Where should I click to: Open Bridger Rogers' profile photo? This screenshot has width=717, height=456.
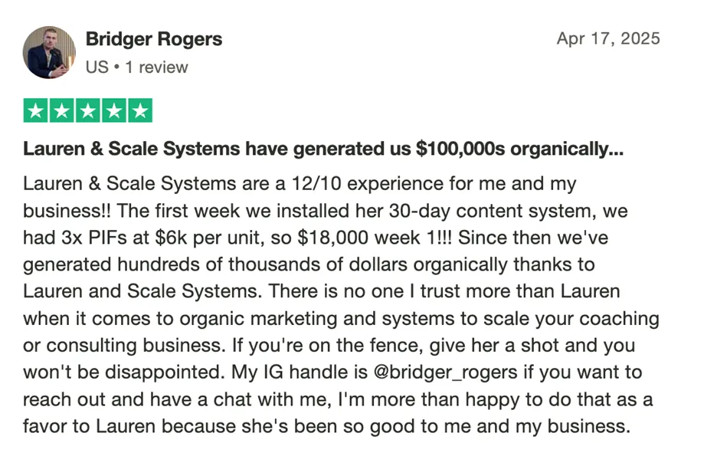click(x=49, y=52)
